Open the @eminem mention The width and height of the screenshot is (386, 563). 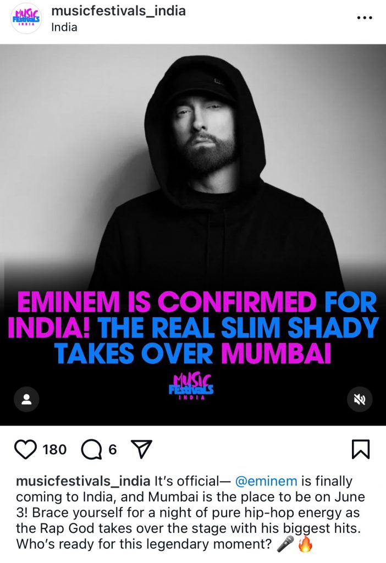(266, 481)
